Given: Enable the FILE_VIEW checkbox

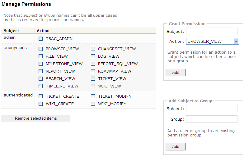Looking at the screenshot, I should pos(41,56).
